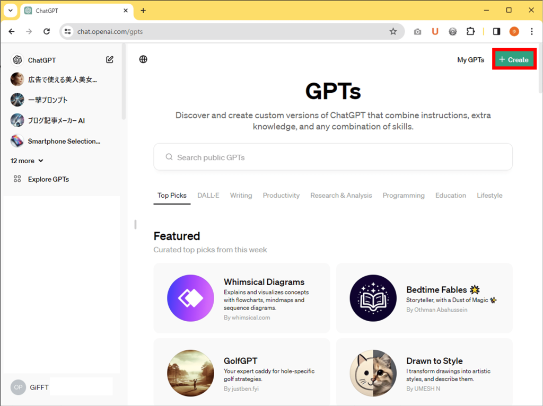
Task: Select the DALL-E category tab
Action: click(x=208, y=195)
